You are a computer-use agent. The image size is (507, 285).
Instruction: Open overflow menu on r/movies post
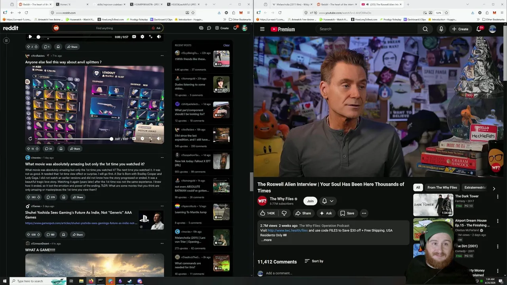click(x=162, y=158)
